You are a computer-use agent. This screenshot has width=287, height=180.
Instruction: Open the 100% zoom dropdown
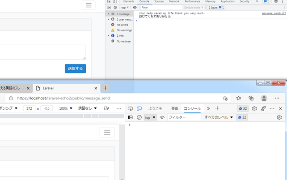(x=66, y=108)
